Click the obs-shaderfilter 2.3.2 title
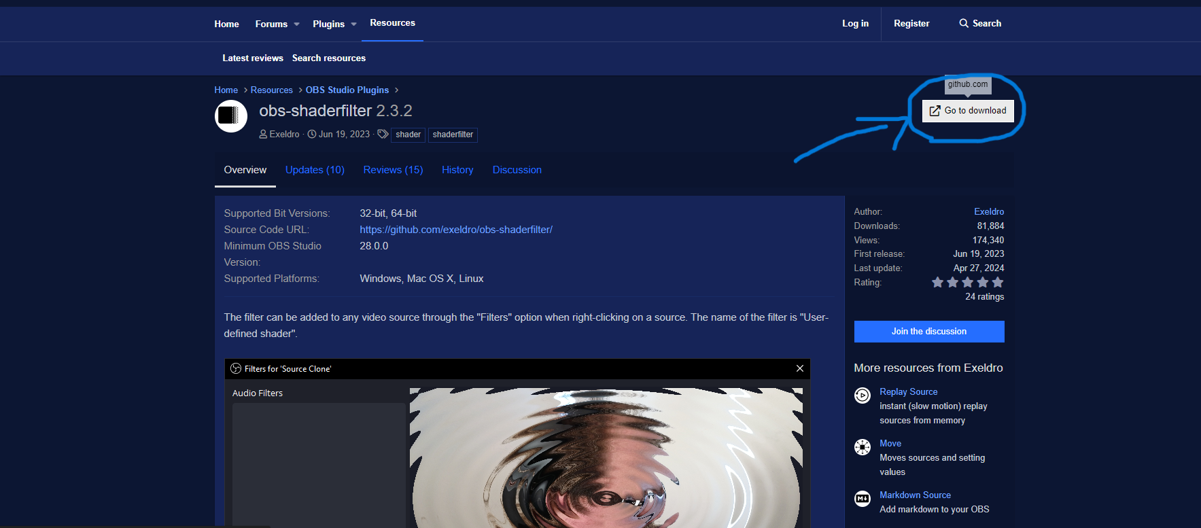This screenshot has height=528, width=1201. click(336, 111)
